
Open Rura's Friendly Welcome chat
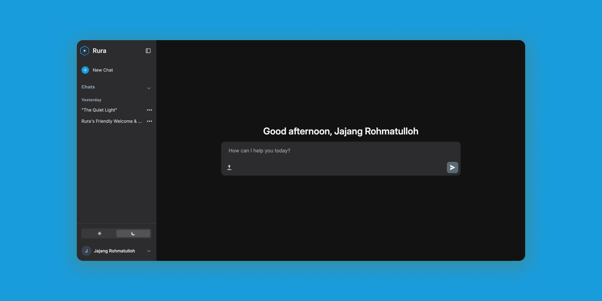pos(111,121)
